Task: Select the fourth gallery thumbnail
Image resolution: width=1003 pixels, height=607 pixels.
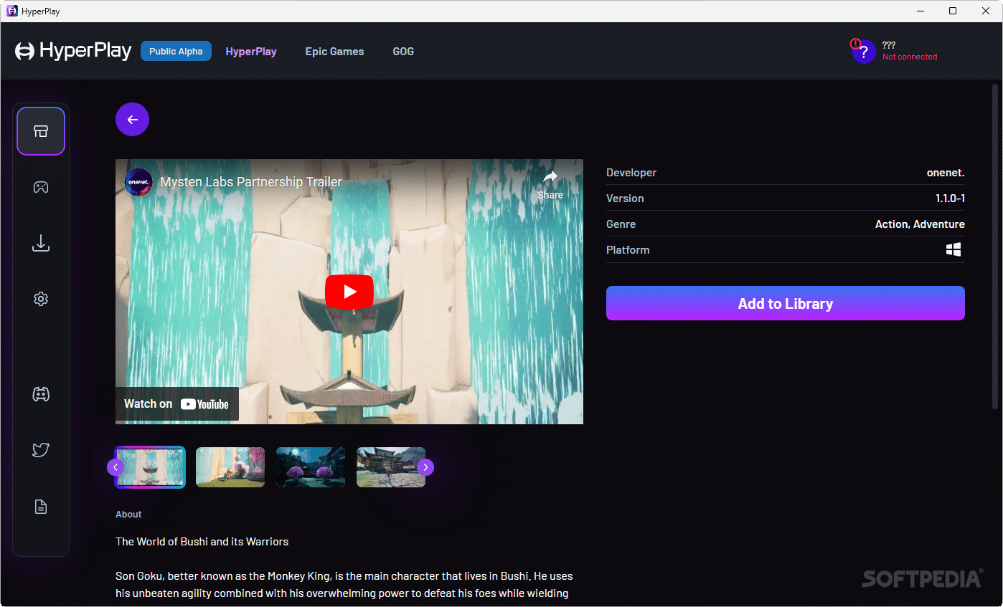Action: tap(391, 467)
